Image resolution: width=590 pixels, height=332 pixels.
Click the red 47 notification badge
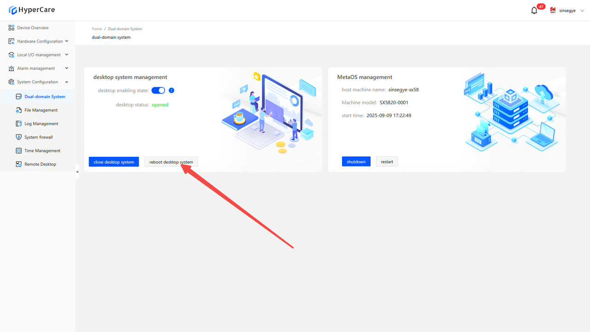pyautogui.click(x=541, y=6)
